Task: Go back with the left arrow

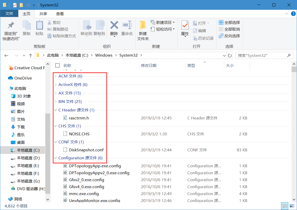Action: pos(6,56)
